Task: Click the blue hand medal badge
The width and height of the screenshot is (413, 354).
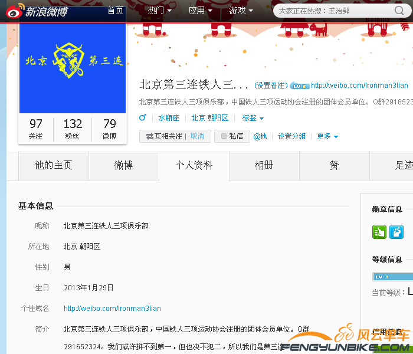Action: (396, 232)
